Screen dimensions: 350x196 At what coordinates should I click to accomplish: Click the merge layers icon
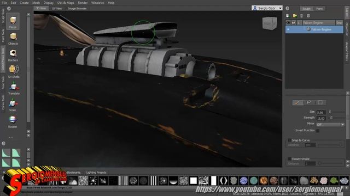tap(308, 16)
